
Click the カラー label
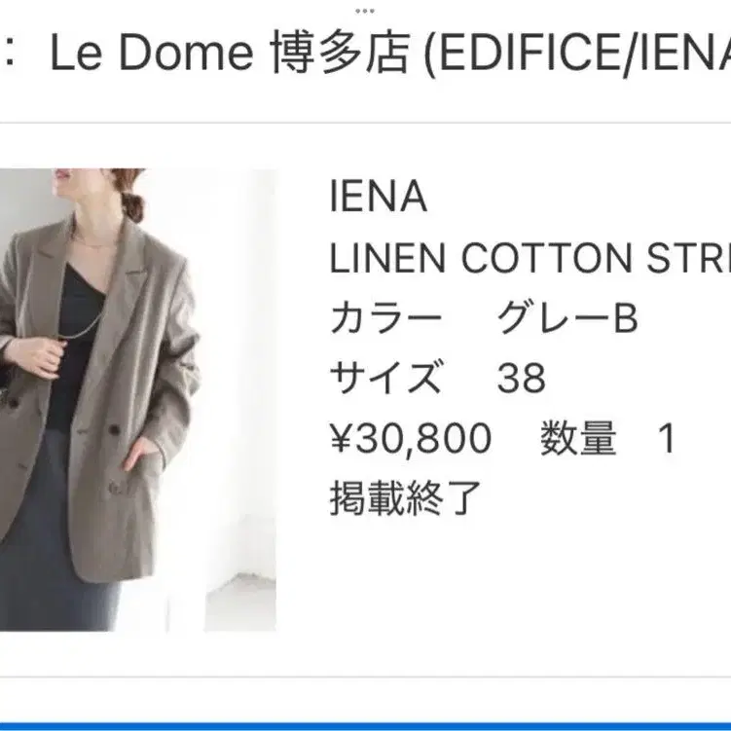pos(386,318)
